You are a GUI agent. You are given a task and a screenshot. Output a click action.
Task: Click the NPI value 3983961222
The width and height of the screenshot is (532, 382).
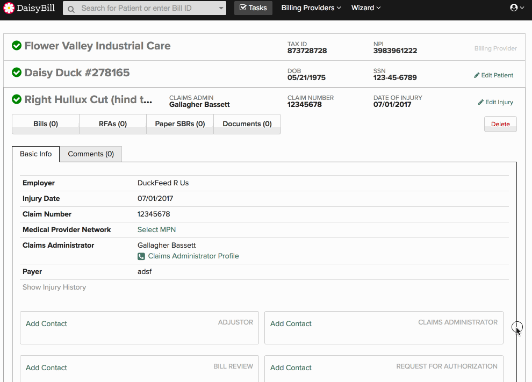click(396, 51)
